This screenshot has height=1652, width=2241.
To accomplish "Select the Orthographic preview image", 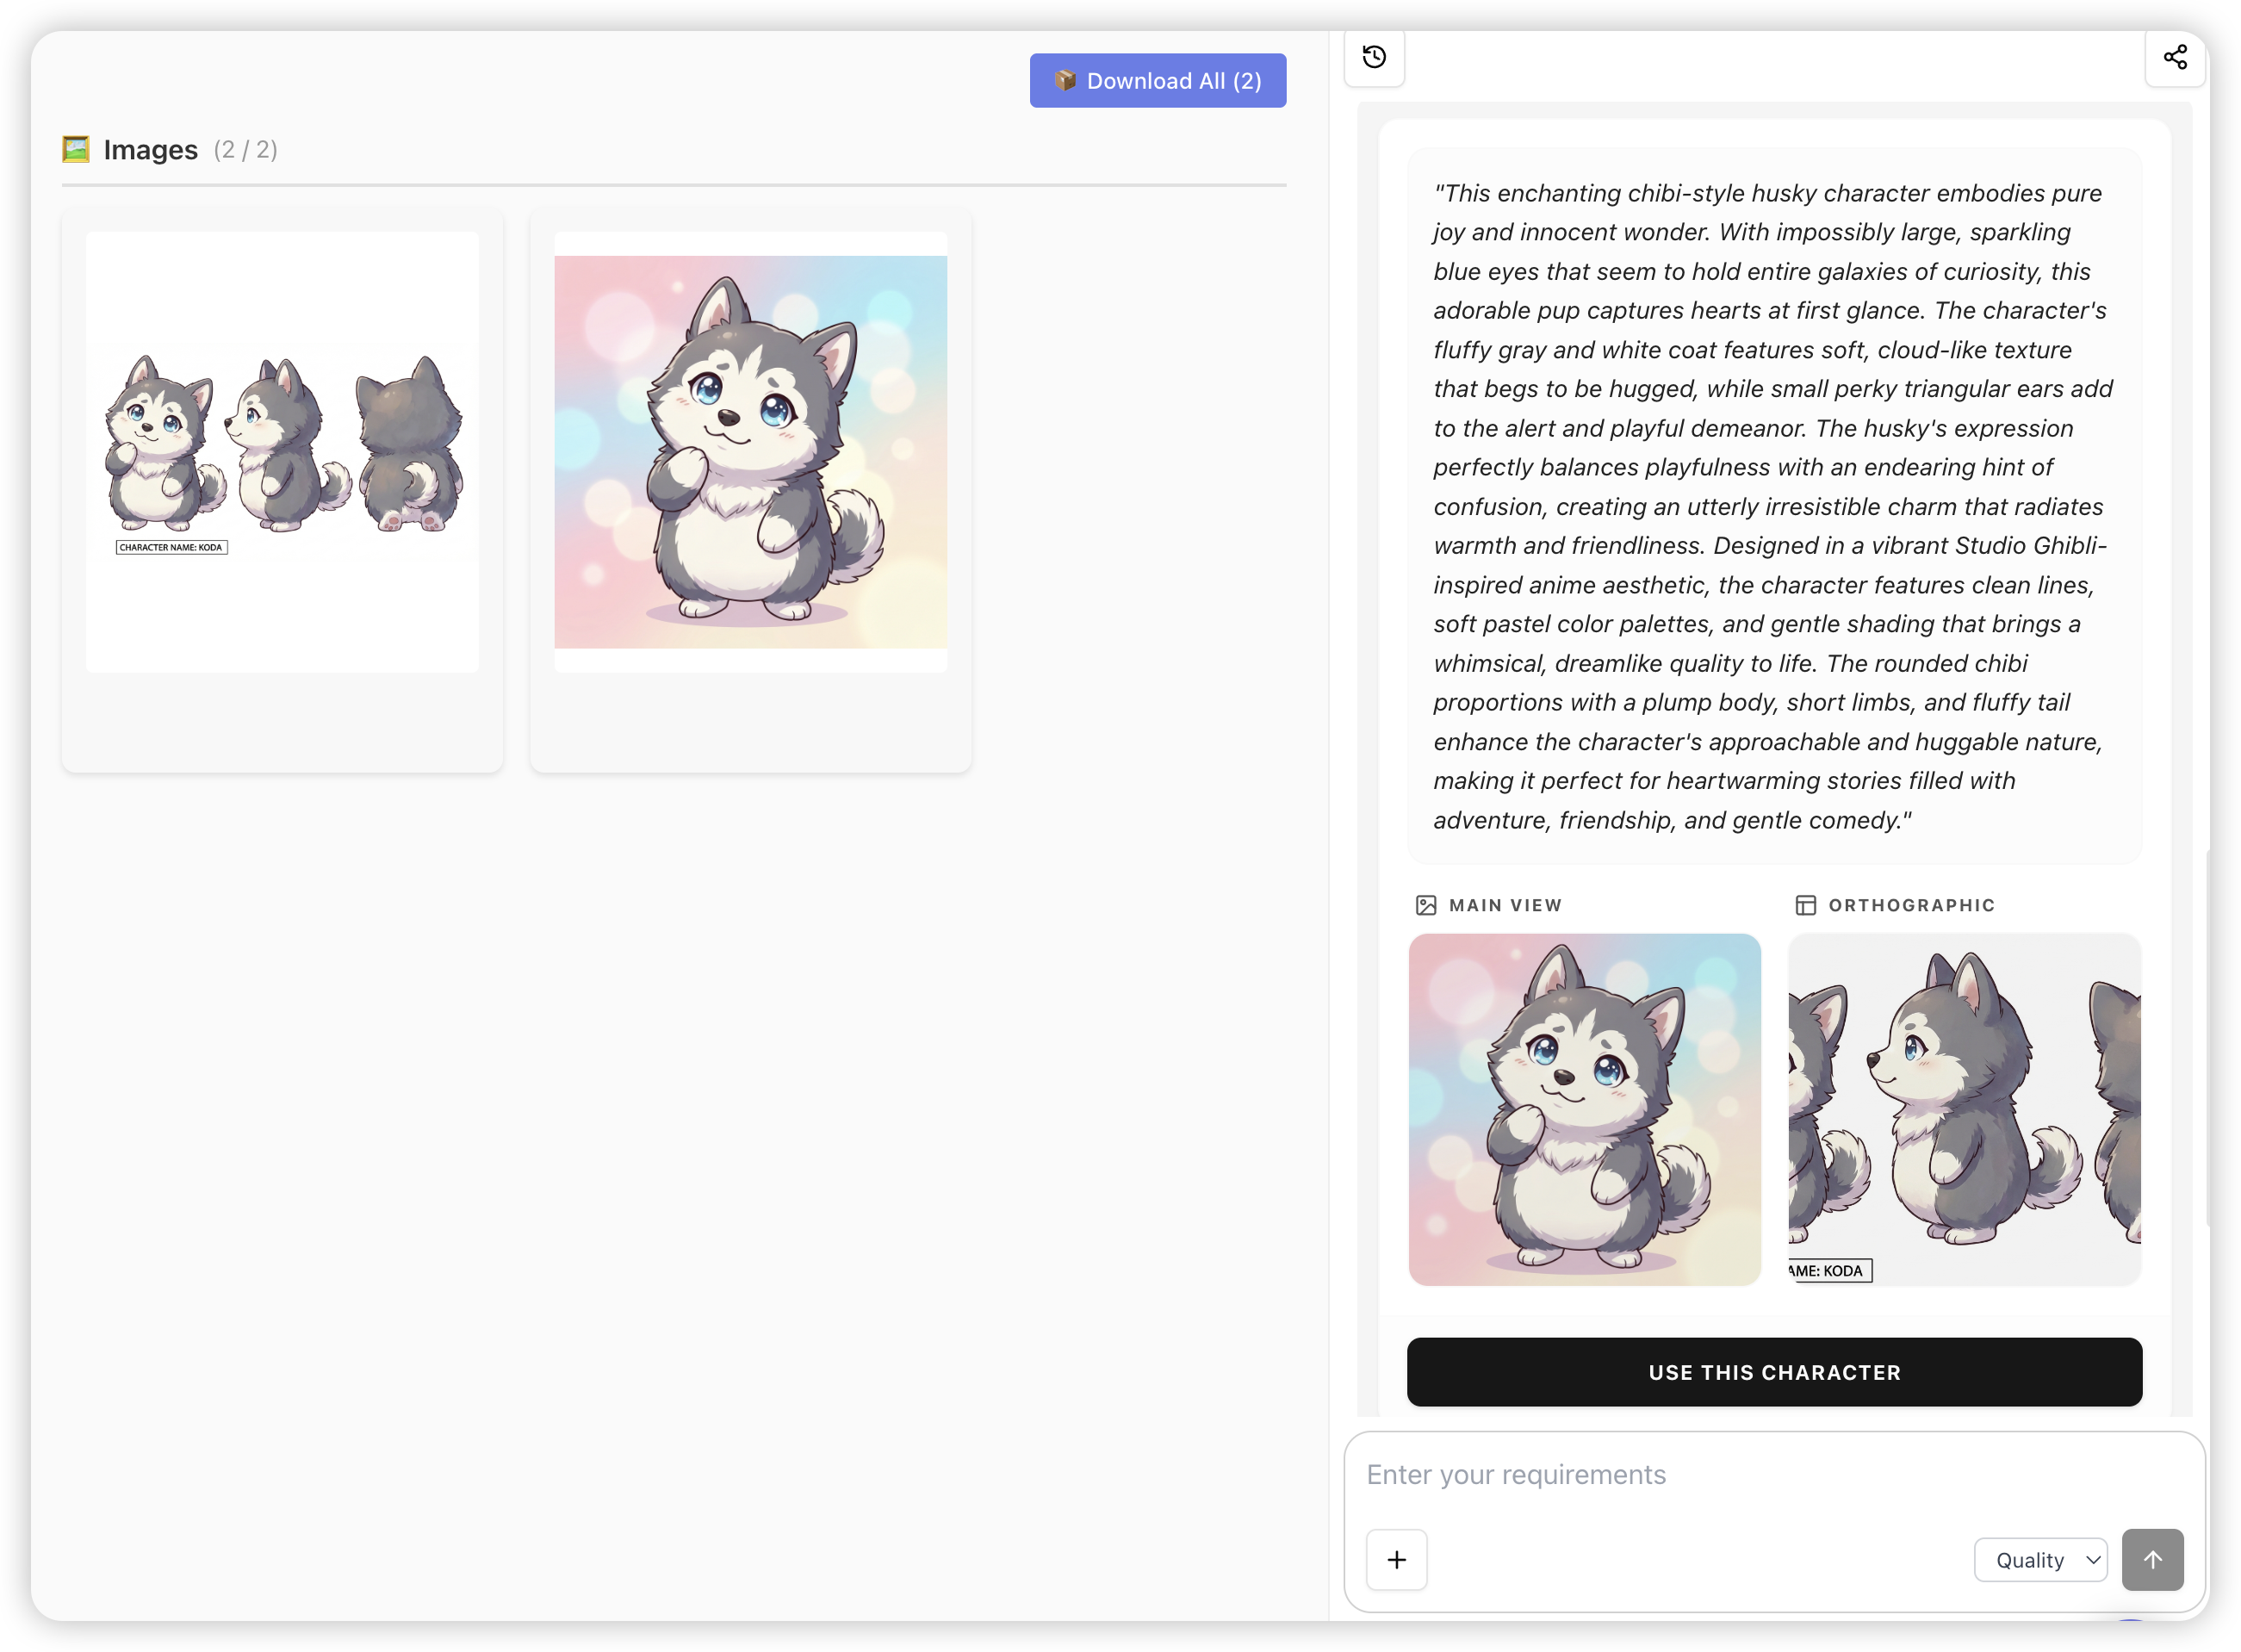I will [x=1964, y=1109].
